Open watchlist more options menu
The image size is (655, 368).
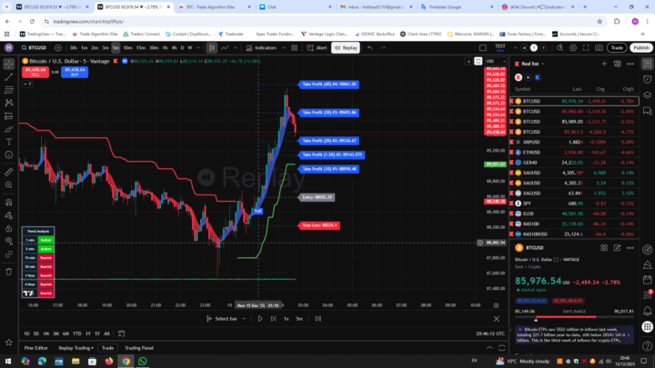[x=630, y=64]
